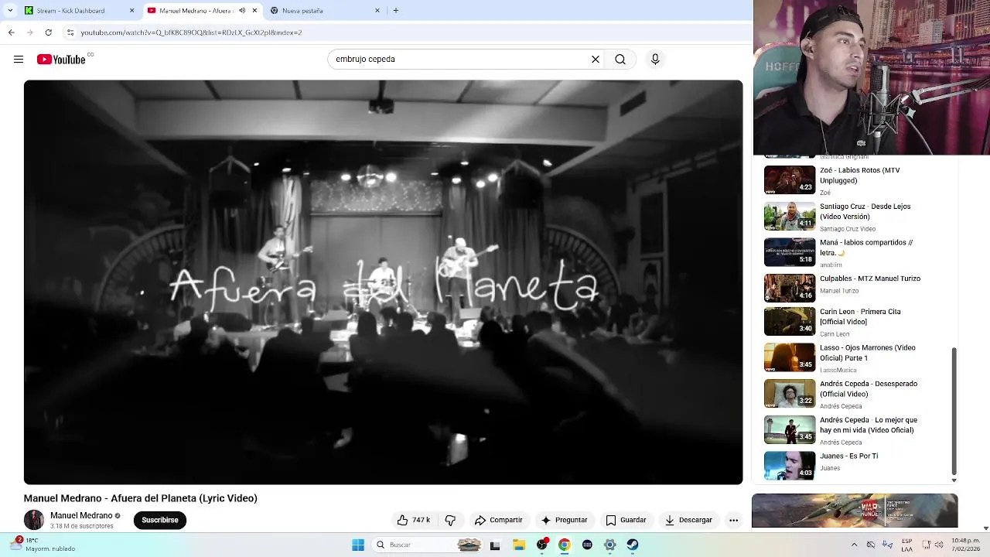Dislike the video with thumbs down
990x557 pixels.
[450, 520]
